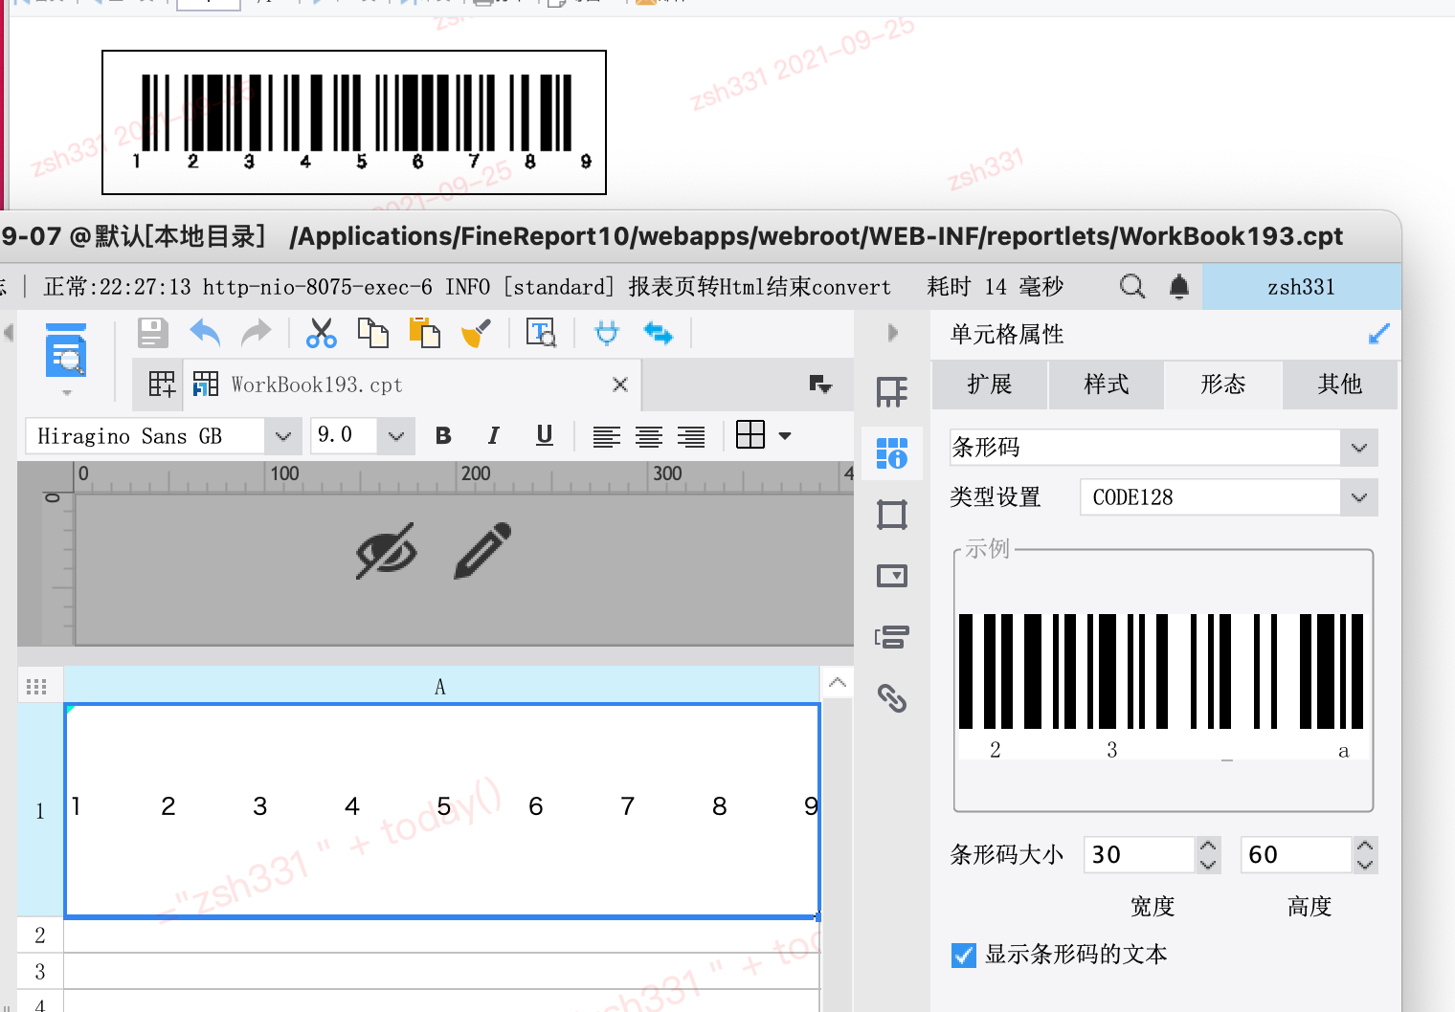Click the blue swap arrows icon
The width and height of the screenshot is (1455, 1012).
coord(658,333)
